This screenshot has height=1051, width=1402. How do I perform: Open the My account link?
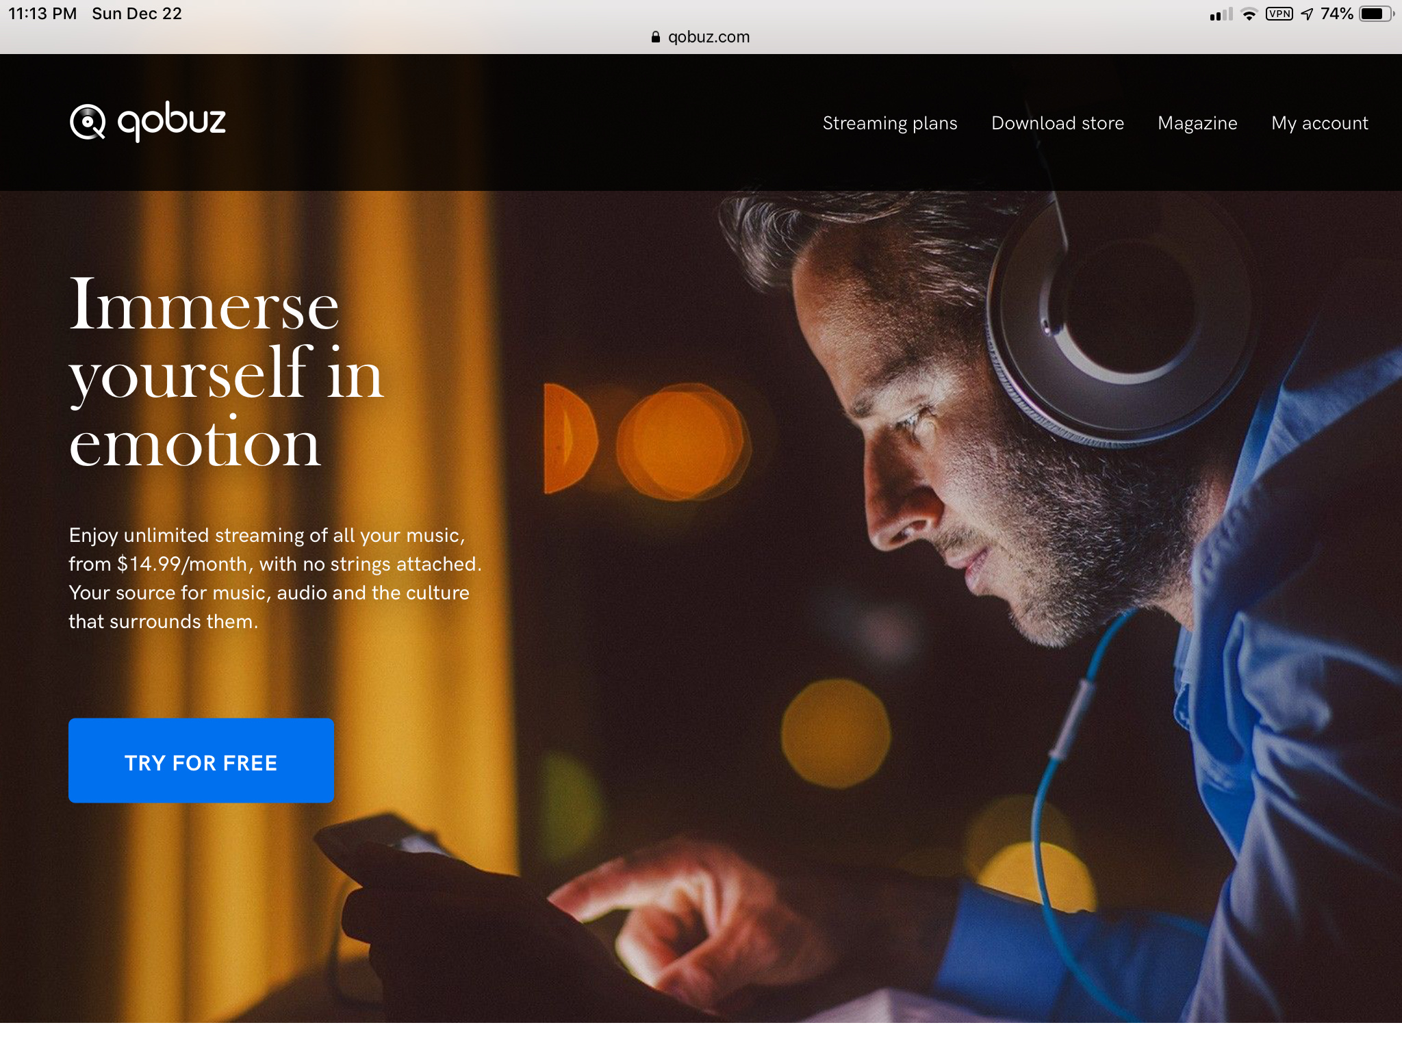click(1320, 123)
